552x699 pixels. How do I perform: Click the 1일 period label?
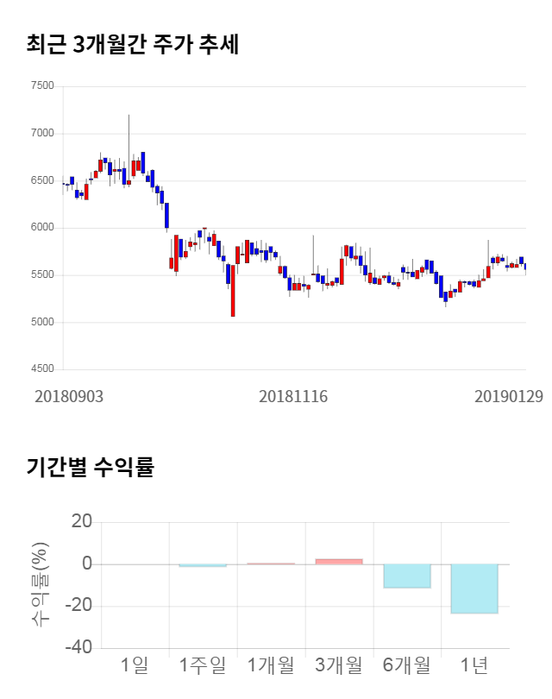point(135,665)
